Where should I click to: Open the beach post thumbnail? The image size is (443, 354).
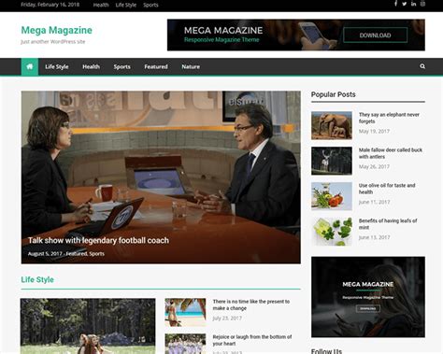(x=185, y=312)
